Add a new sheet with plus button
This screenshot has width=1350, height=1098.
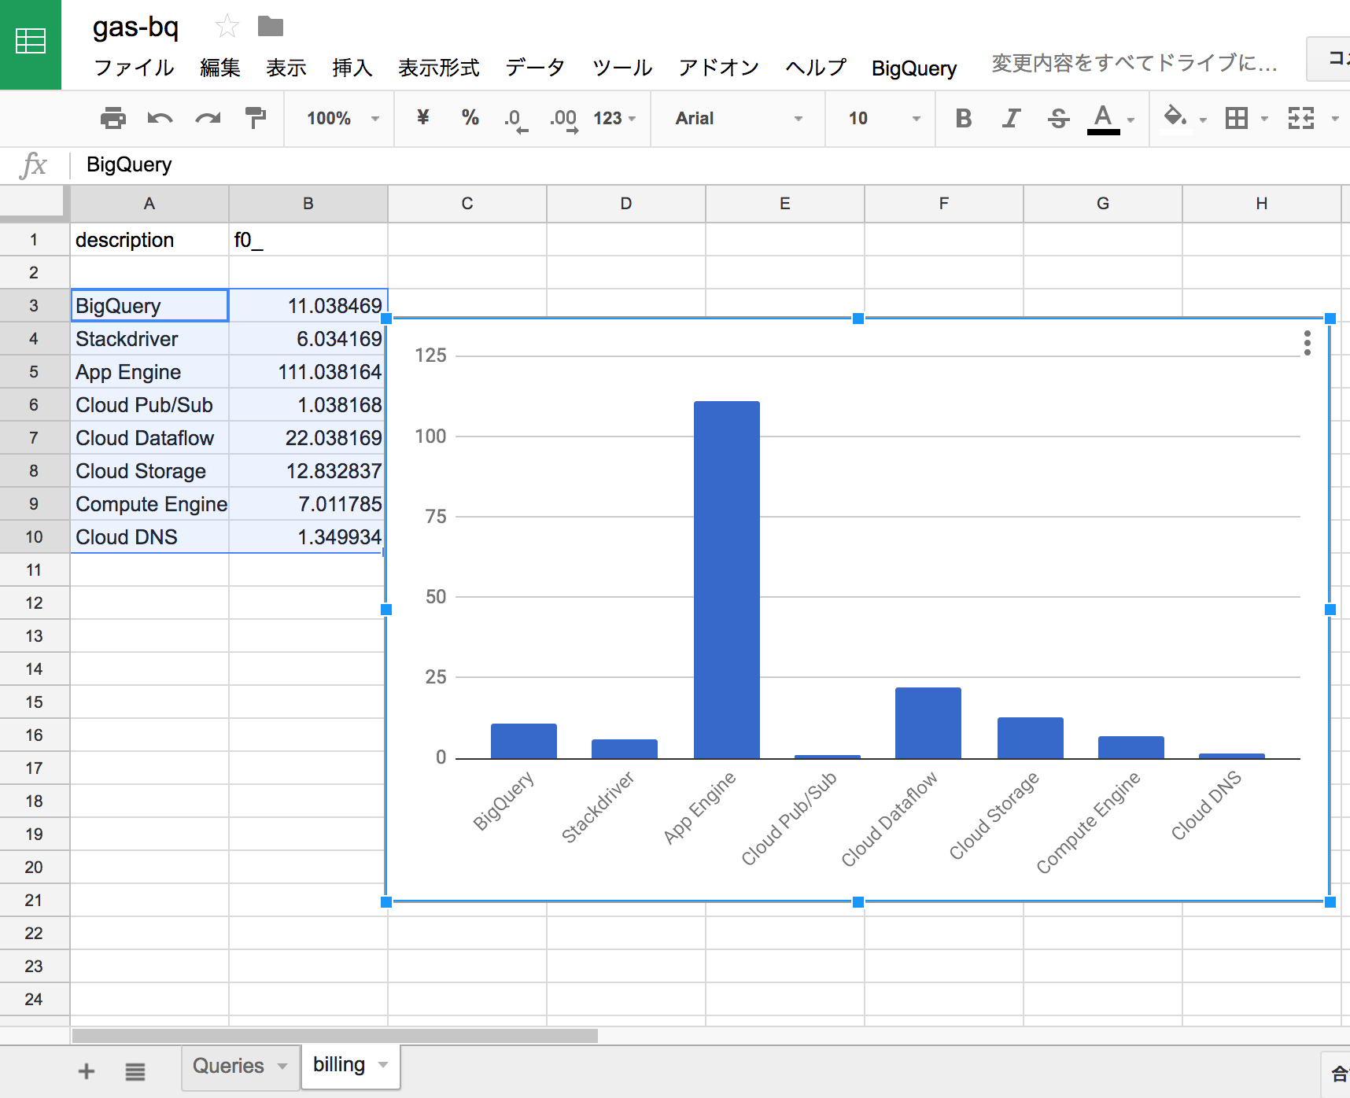point(87,1071)
